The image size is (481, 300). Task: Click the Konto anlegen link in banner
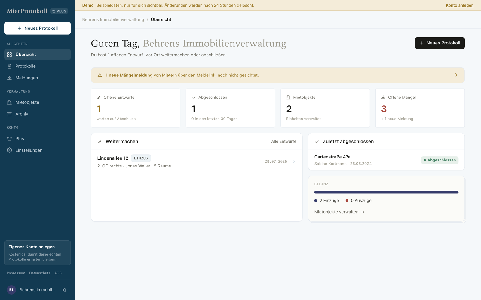pyautogui.click(x=460, y=5)
